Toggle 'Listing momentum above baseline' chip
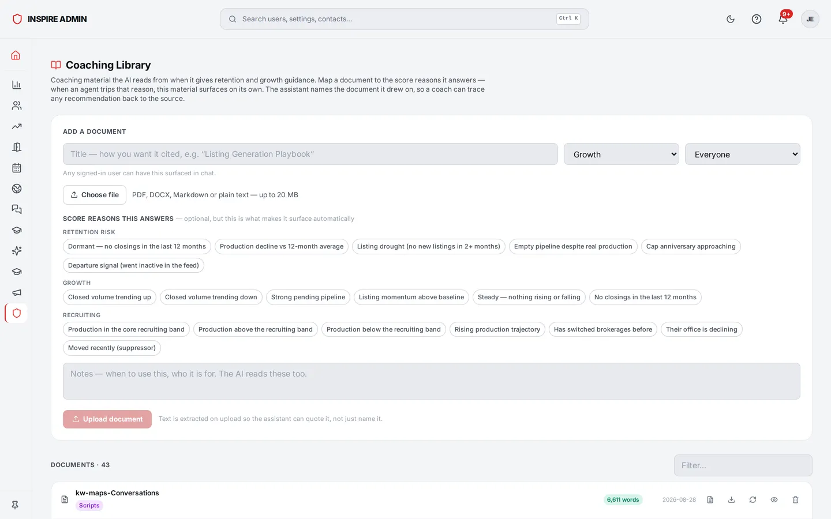 tap(411, 297)
